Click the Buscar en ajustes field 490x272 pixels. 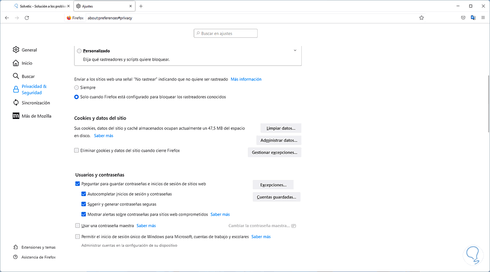click(x=226, y=33)
